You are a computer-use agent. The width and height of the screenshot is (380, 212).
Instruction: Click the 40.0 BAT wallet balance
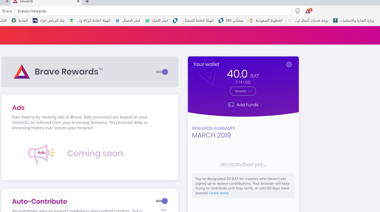click(243, 74)
